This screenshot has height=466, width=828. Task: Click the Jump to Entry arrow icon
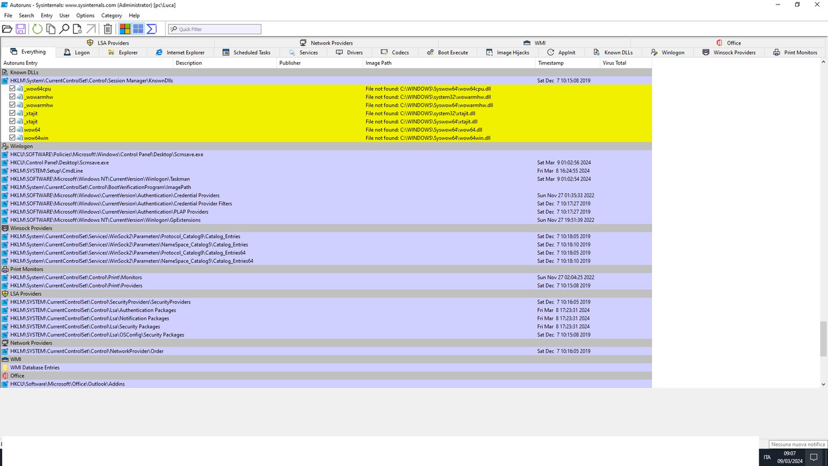coord(91,29)
